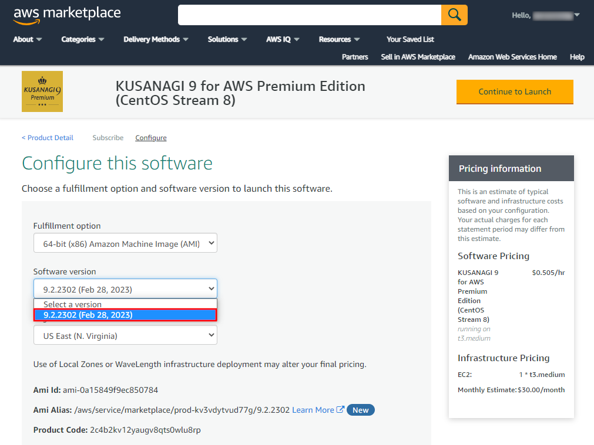594x445 pixels.
Task: Go to Your Saved List
Action: point(410,39)
